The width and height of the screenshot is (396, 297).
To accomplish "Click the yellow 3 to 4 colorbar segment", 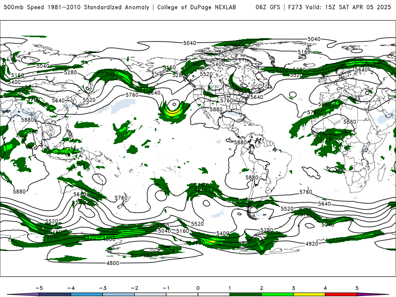I will 309,295.
